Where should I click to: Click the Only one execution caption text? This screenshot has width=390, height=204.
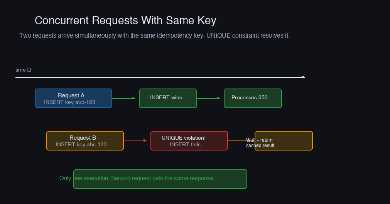pyautogui.click(x=137, y=178)
